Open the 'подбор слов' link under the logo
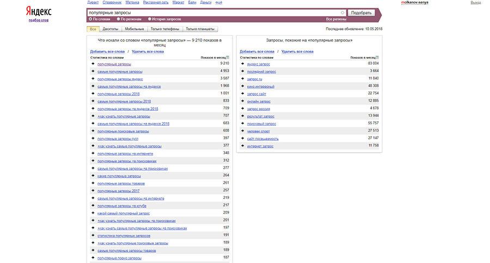This screenshot has width=490, height=263. (39, 20)
